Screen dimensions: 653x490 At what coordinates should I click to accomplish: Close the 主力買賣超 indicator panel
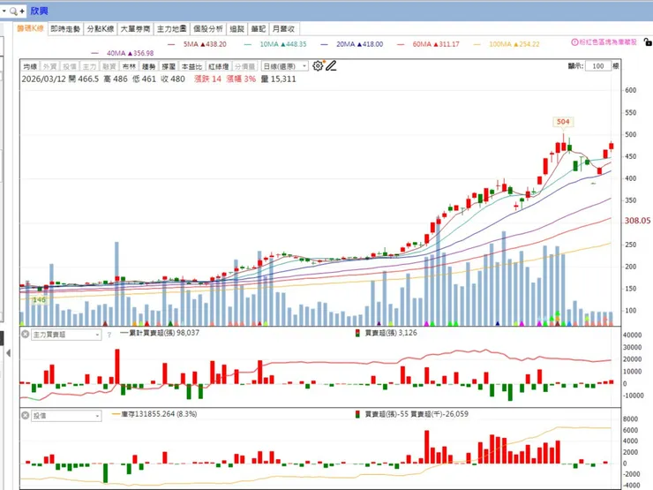click(x=26, y=334)
